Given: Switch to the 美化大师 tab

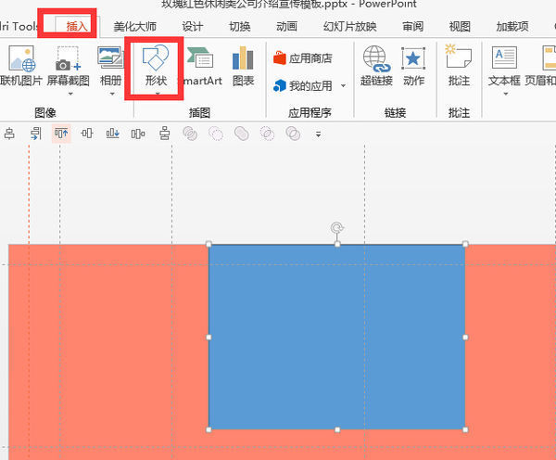Looking at the screenshot, I should coord(134,27).
